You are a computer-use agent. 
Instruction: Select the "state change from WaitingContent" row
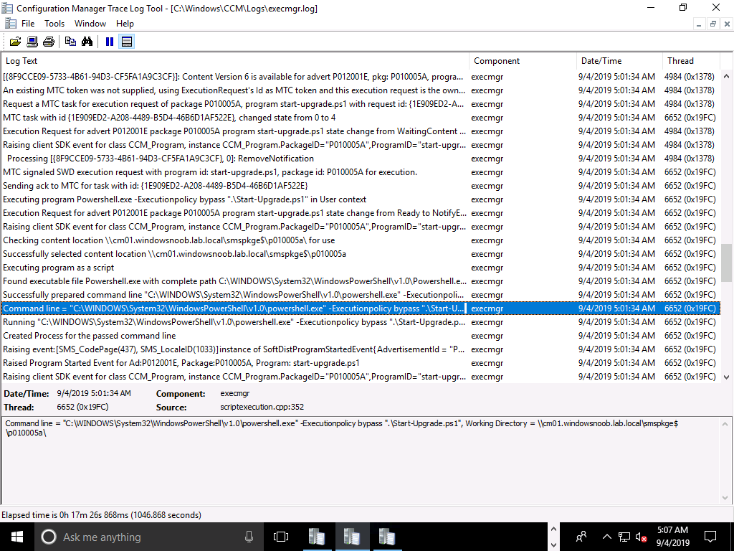pyautogui.click(x=361, y=131)
